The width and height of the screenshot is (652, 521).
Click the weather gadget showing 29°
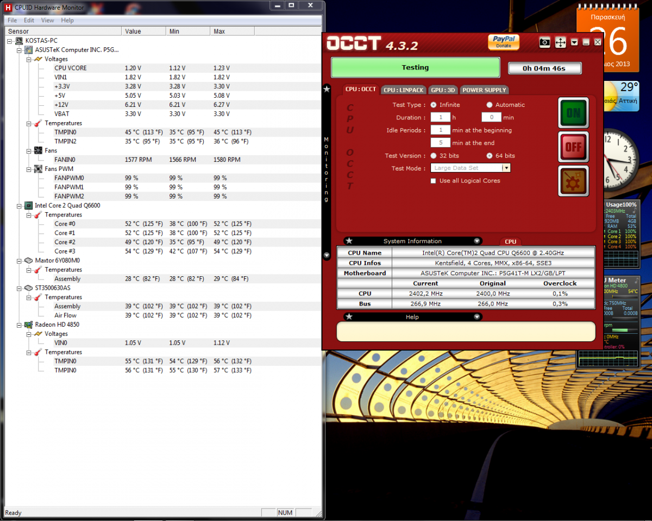(x=620, y=96)
